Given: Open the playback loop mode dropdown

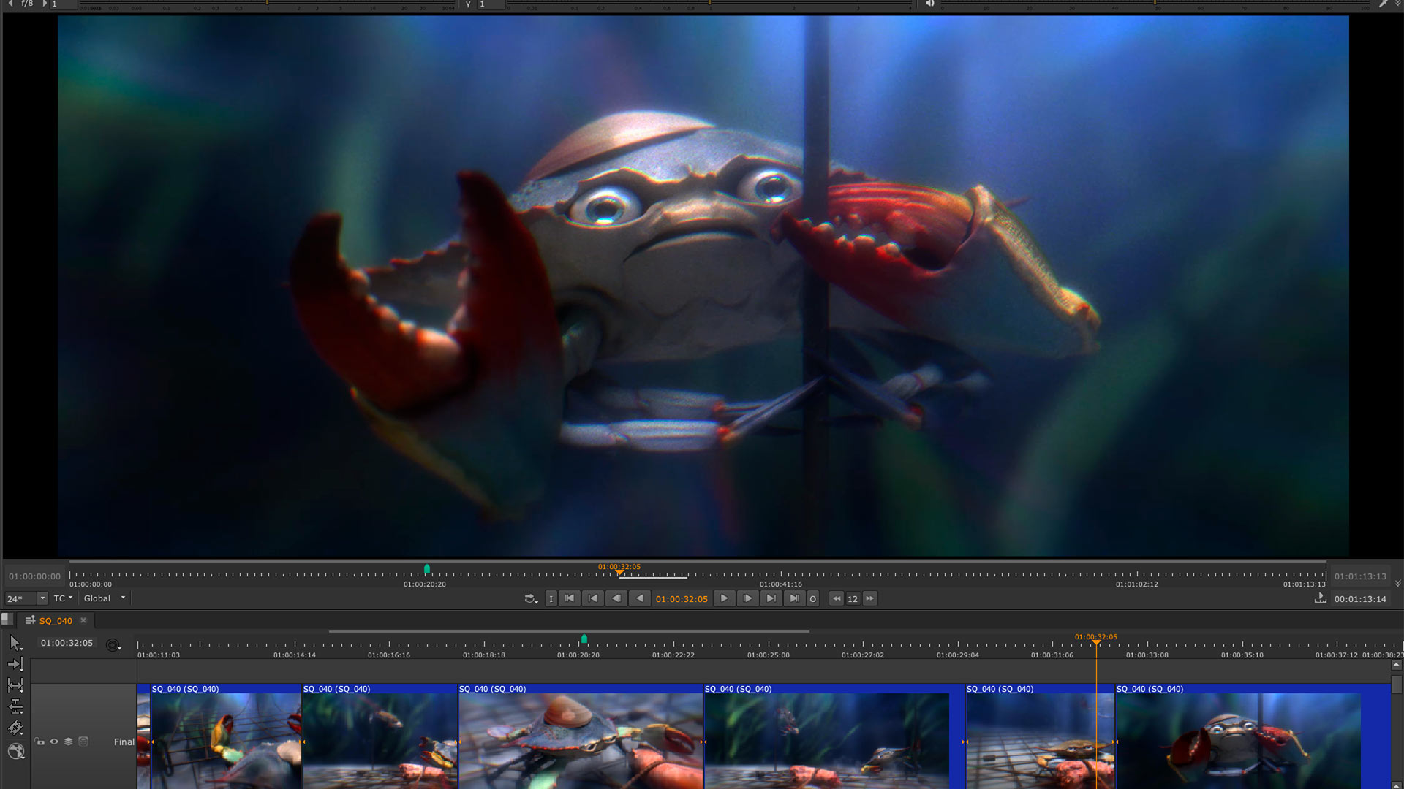Looking at the screenshot, I should 531,598.
